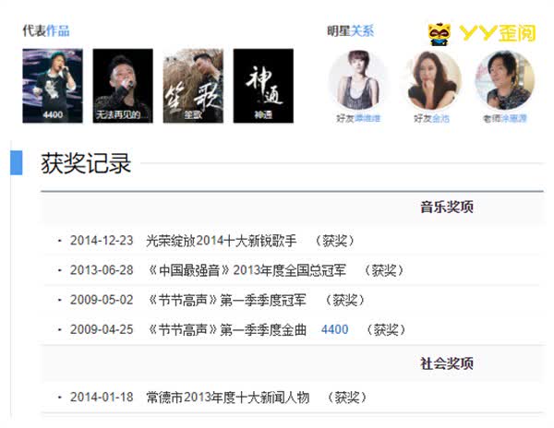The image size is (554, 428).
Task: Open the 无法再见的 work thumbnail
Action: (x=123, y=86)
